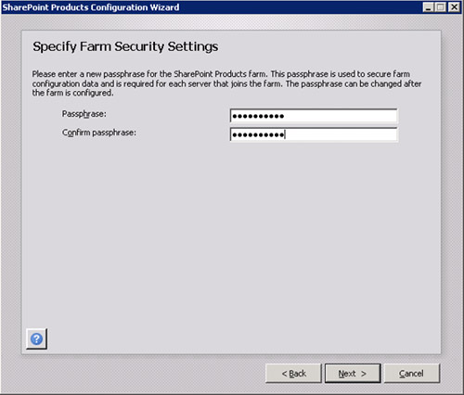Cancel the configuration wizard

412,374
